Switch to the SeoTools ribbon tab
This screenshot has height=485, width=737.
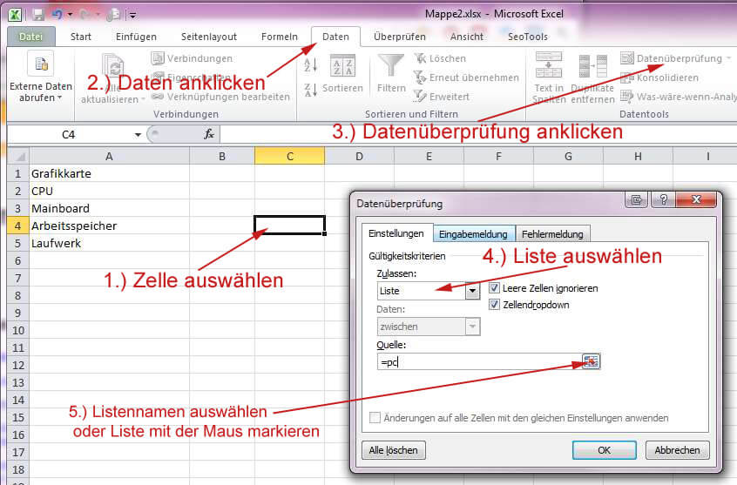point(527,37)
